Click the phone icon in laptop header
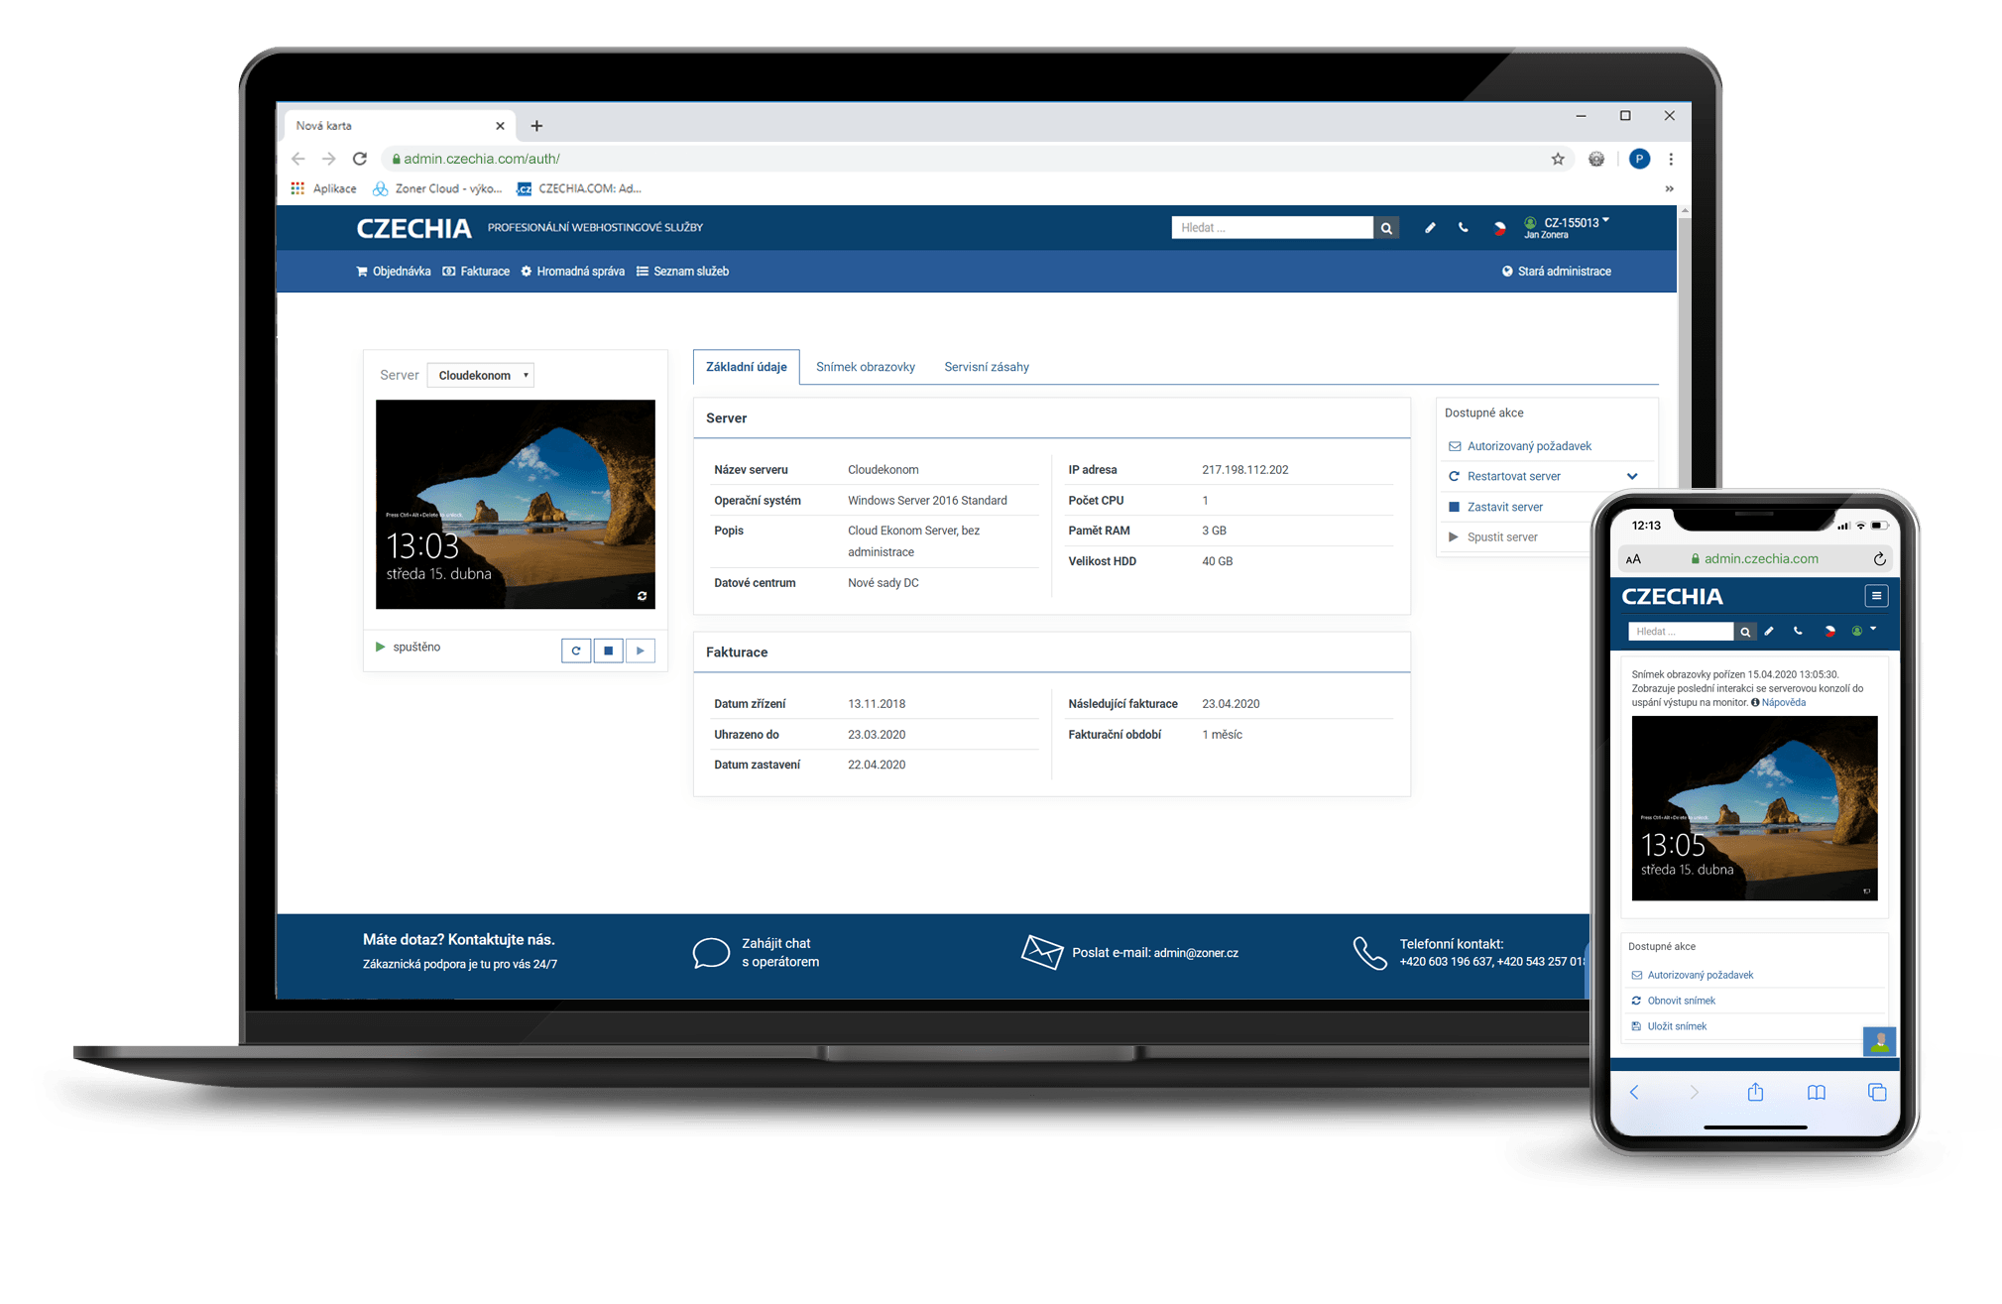This screenshot has height=1304, width=2002. 1464,228
